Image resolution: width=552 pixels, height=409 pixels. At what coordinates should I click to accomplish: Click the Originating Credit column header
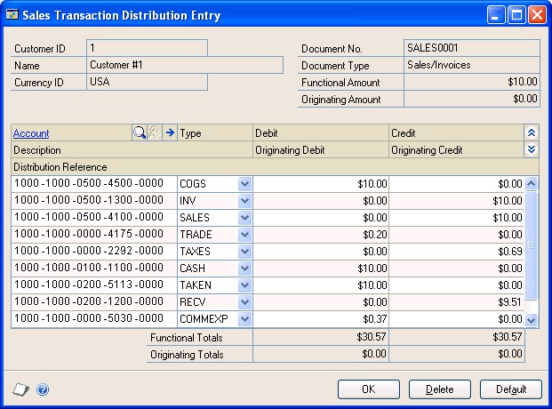457,150
